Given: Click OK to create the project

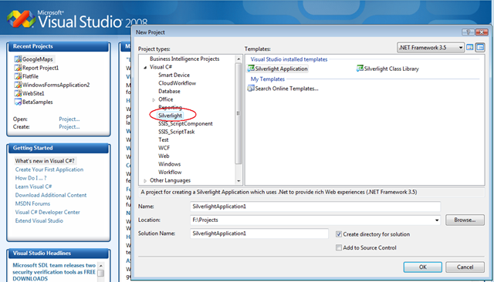Looking at the screenshot, I should [422, 267].
